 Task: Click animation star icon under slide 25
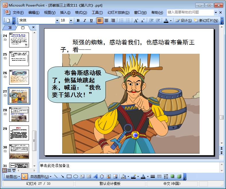[5, 58]
